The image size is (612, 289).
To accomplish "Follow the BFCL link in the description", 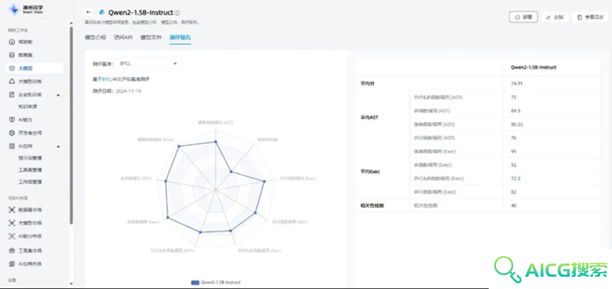I will (x=107, y=79).
